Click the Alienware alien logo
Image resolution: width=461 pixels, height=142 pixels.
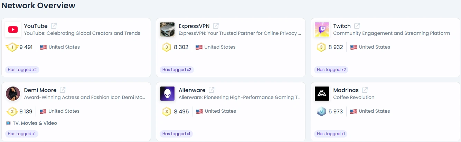pos(168,94)
